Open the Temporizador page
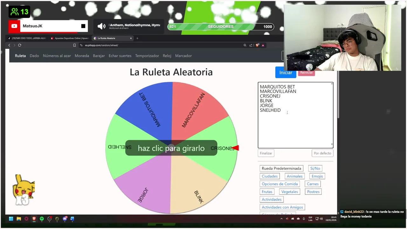 point(147,56)
